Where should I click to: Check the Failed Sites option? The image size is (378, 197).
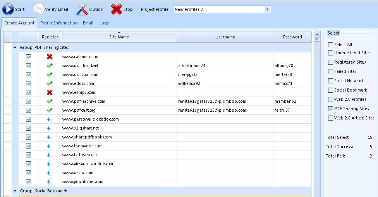pyautogui.click(x=330, y=71)
